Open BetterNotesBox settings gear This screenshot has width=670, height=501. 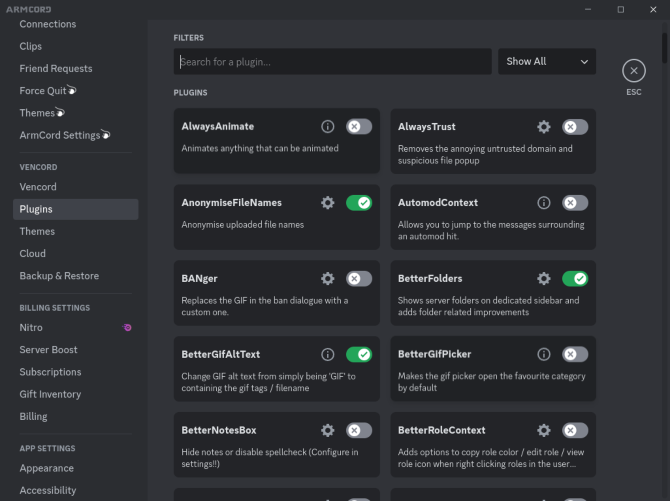coord(328,430)
